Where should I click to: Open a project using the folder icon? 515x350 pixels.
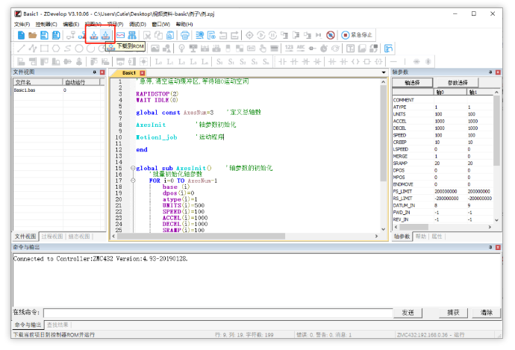click(x=33, y=35)
